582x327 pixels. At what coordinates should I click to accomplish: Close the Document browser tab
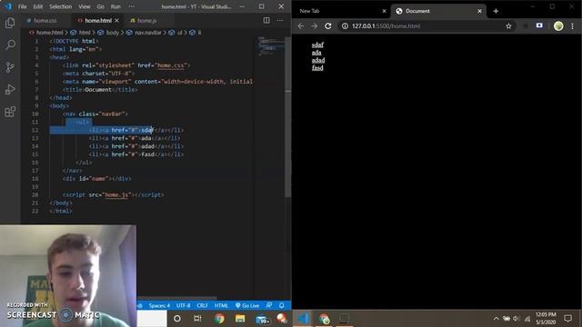pos(479,11)
